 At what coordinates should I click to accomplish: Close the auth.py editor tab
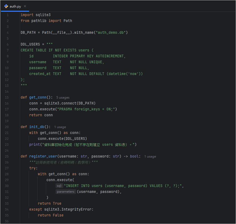[25, 6]
